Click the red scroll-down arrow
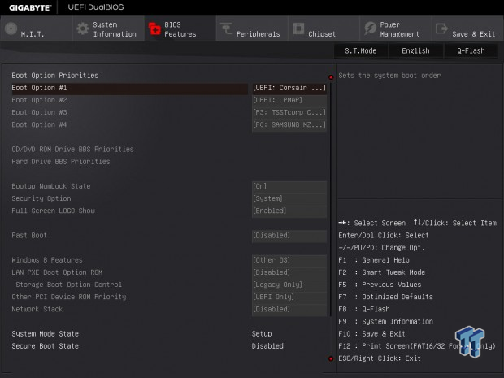Viewport: 504px width, 378px height. (331, 358)
